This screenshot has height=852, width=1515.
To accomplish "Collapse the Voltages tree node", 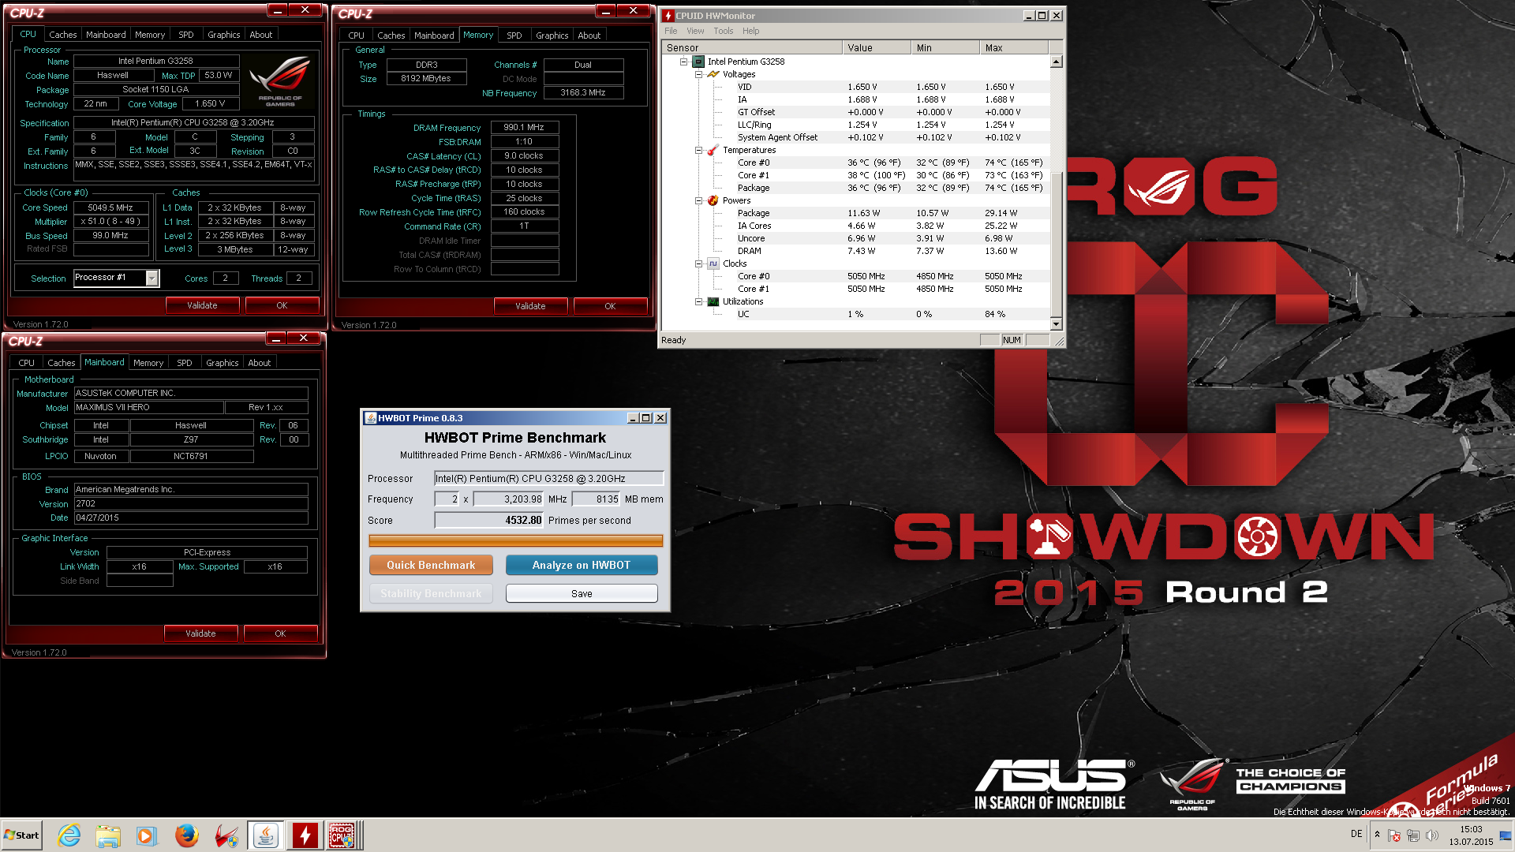I will coord(698,74).
